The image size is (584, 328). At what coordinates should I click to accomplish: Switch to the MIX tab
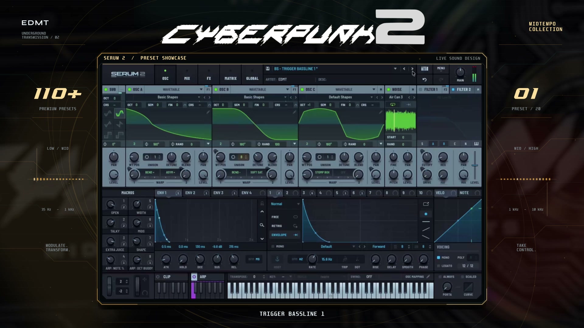[187, 74]
